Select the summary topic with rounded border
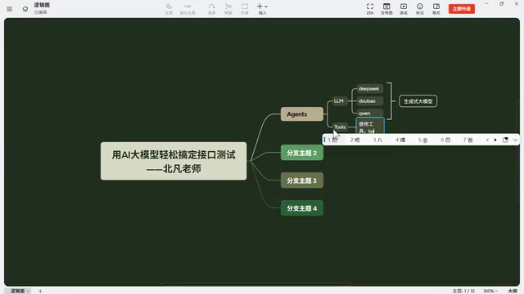524x294 pixels. pyautogui.click(x=418, y=101)
